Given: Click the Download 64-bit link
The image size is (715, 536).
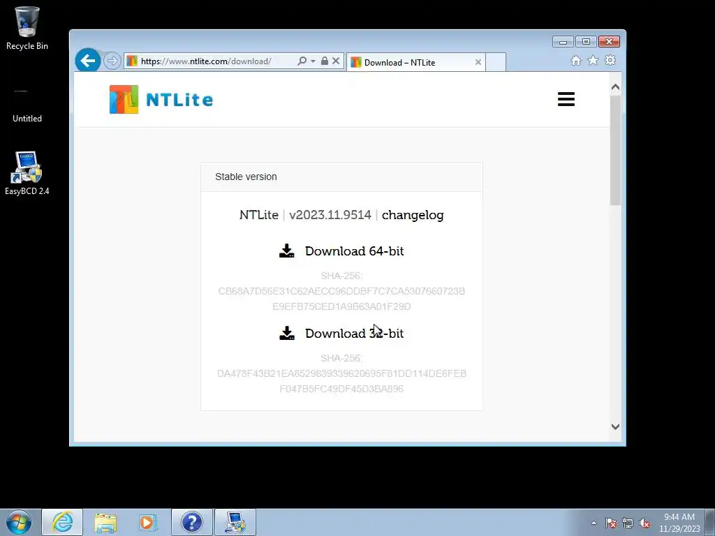Looking at the screenshot, I should click(x=354, y=251).
